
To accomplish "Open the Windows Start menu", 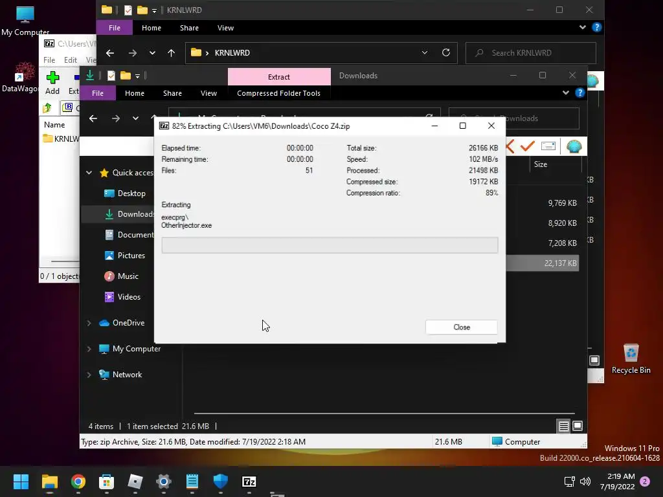I will click(x=21, y=481).
